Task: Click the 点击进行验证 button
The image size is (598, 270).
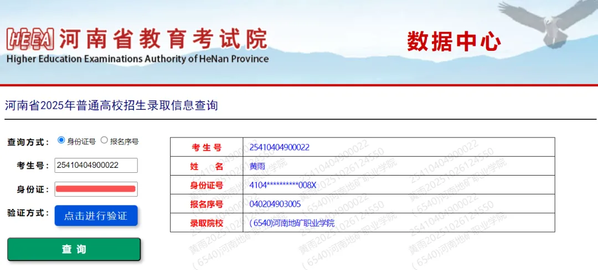Action: click(96, 216)
